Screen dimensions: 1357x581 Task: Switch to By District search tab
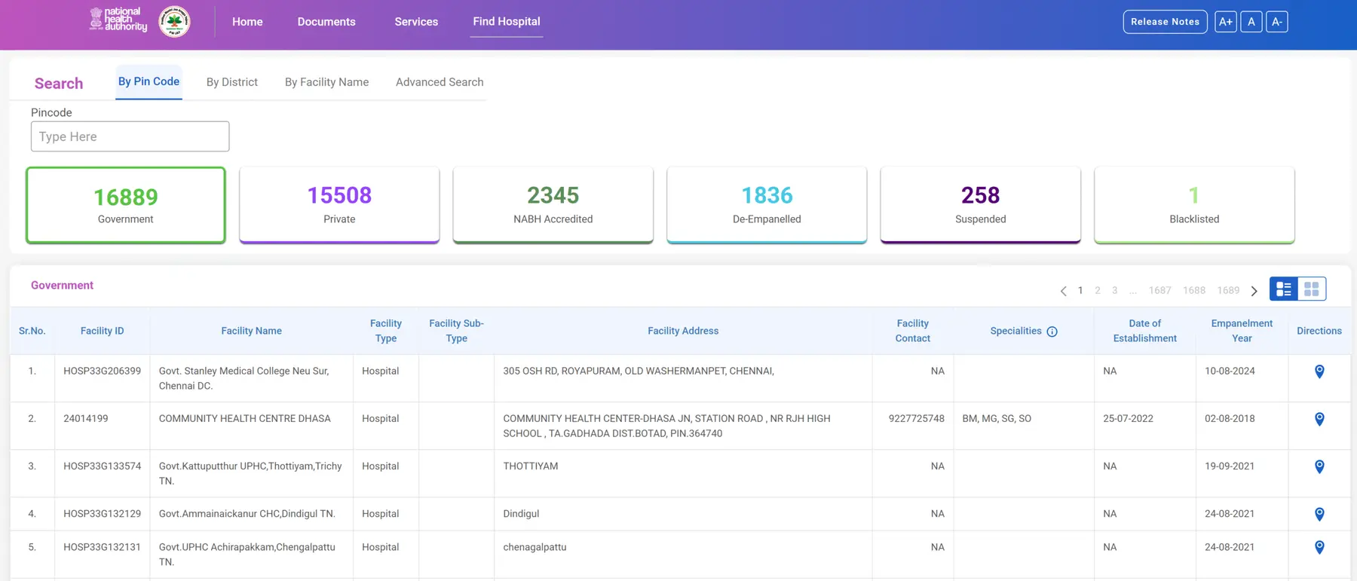231,82
